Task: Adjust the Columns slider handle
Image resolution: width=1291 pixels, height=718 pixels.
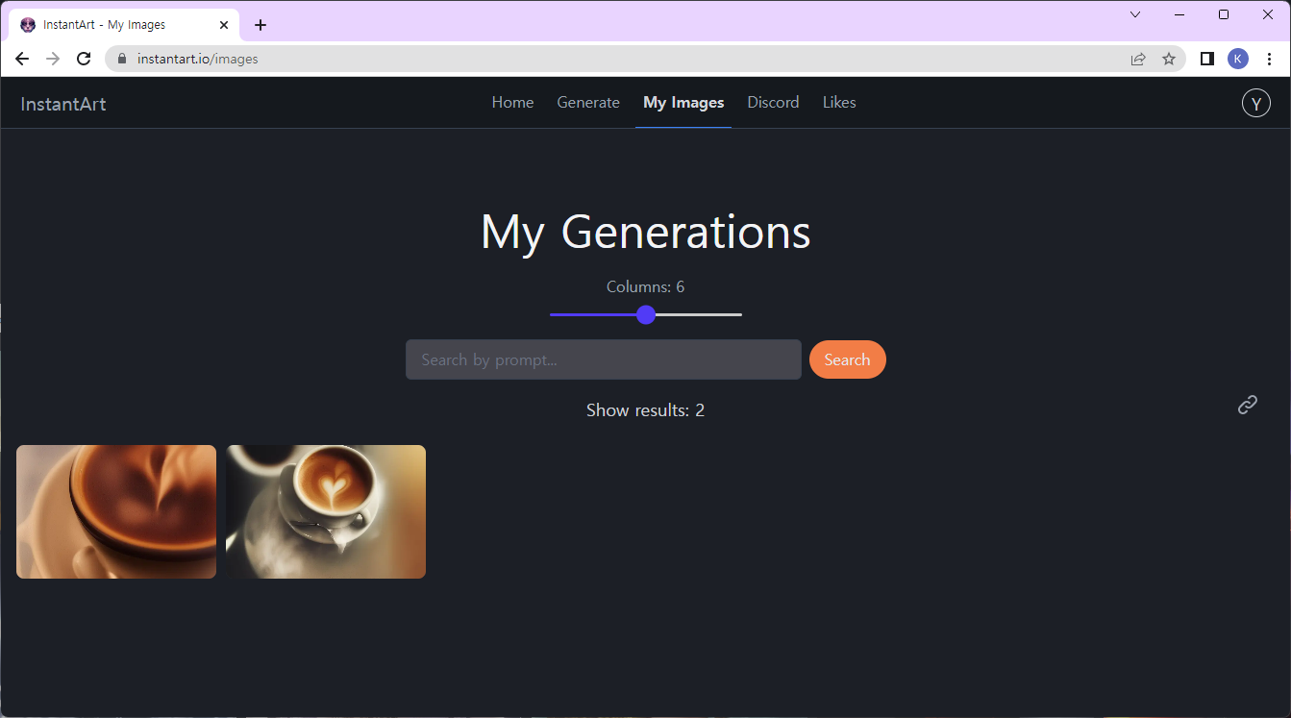Action: click(646, 314)
